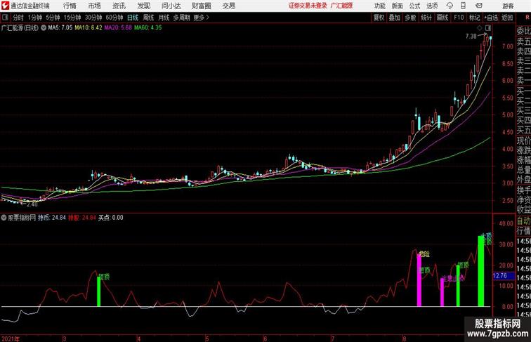The width and height of the screenshot is (531, 342).
Task: Open the 股票指标网 indicator settings arrow
Action: [4, 218]
